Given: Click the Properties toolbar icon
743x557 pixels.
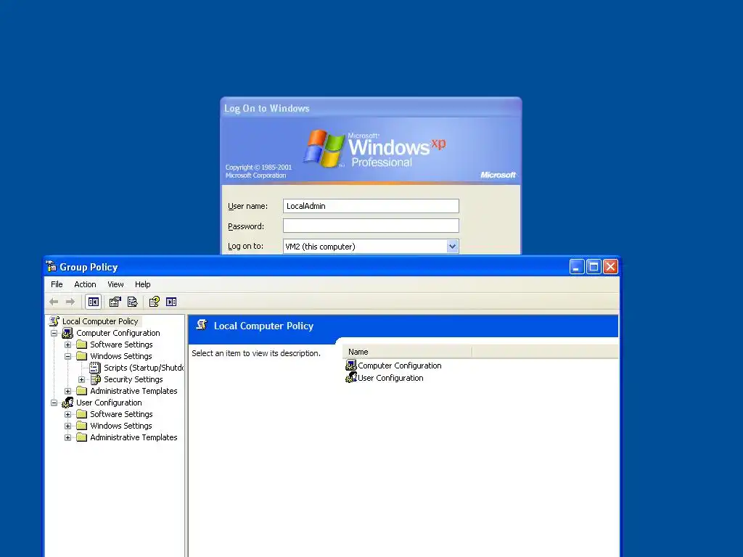Looking at the screenshot, I should (115, 302).
